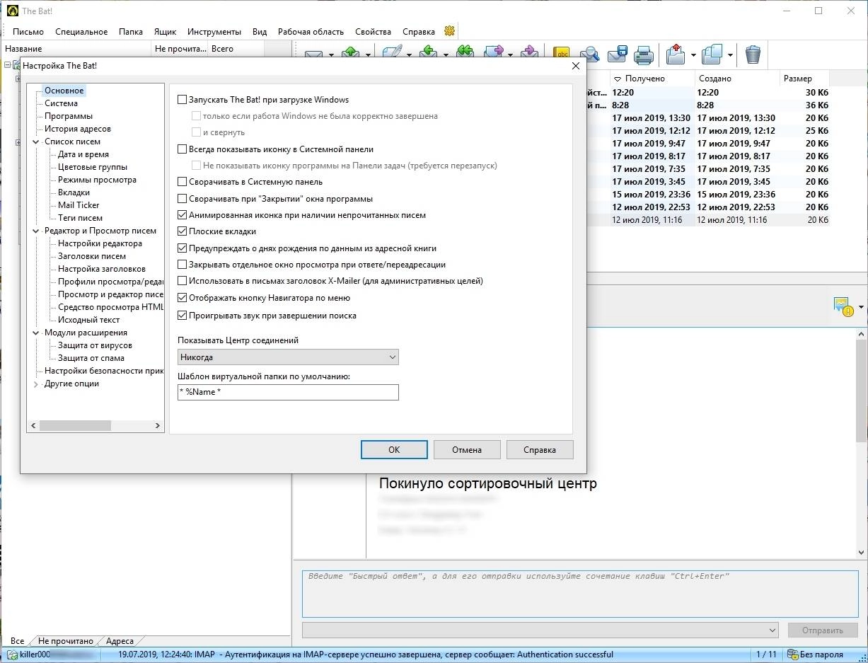Select Система in the settings tree

(61, 103)
